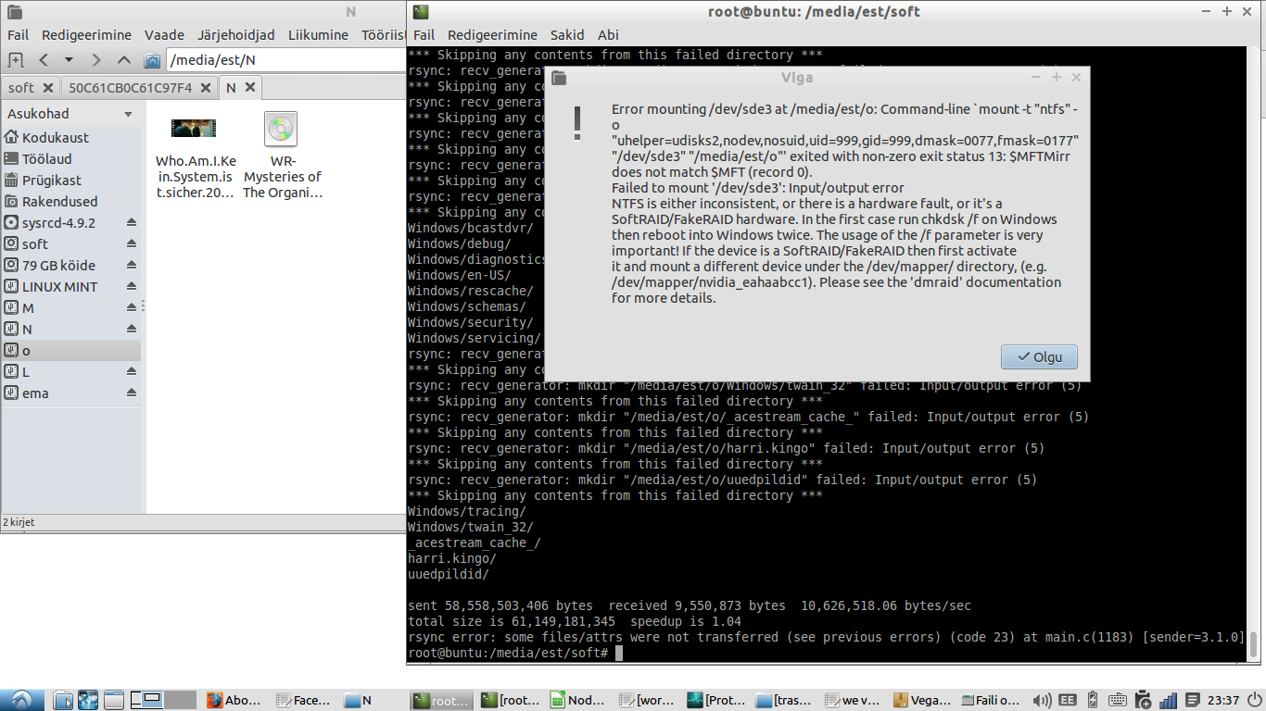This screenshot has width=1266, height=711.
Task: Open the Redigeerimine menu in file manager
Action: 87,35
